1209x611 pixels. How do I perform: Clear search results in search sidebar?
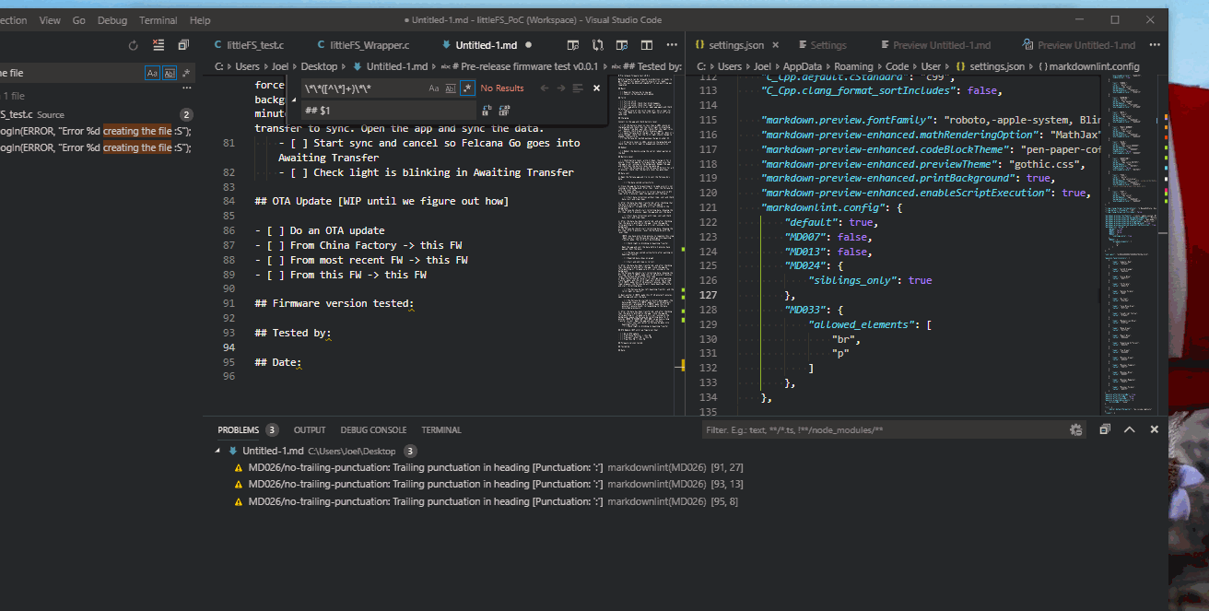pyautogui.click(x=158, y=44)
